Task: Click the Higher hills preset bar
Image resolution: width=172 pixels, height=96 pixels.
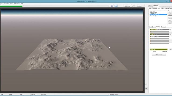Action: point(159,49)
